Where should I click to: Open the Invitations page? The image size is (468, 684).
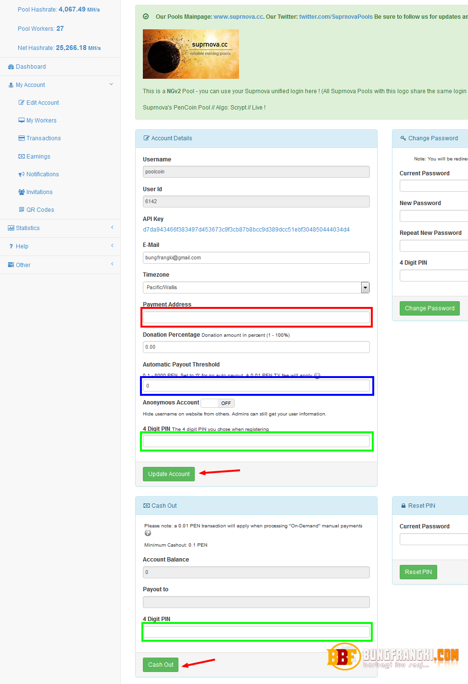pyautogui.click(x=39, y=192)
